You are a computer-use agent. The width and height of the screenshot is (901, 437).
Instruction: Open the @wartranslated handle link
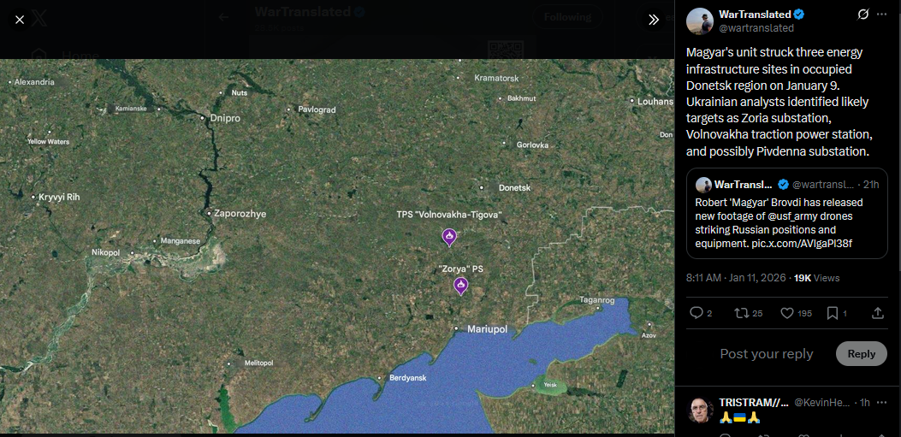click(x=756, y=28)
